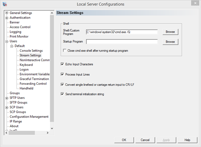
Task: Expand the SFTP Users tree node
Action: tap(6, 98)
